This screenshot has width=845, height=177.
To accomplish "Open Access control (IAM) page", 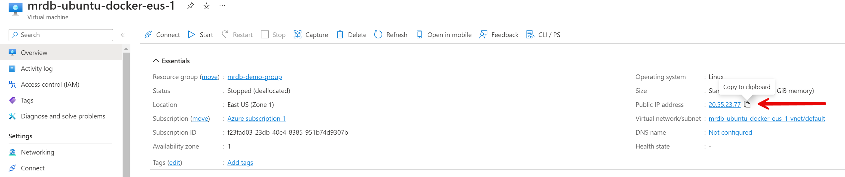I will point(50,84).
